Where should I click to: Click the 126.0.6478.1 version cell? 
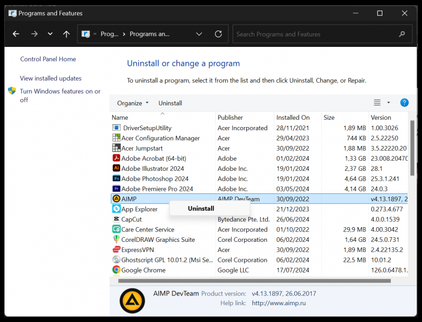click(389, 270)
